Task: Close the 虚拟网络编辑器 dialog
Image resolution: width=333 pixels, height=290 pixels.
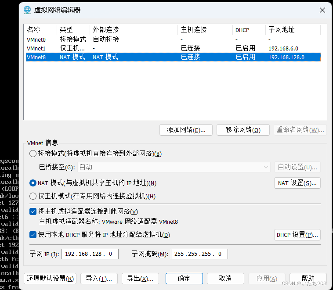Action: click(x=322, y=10)
